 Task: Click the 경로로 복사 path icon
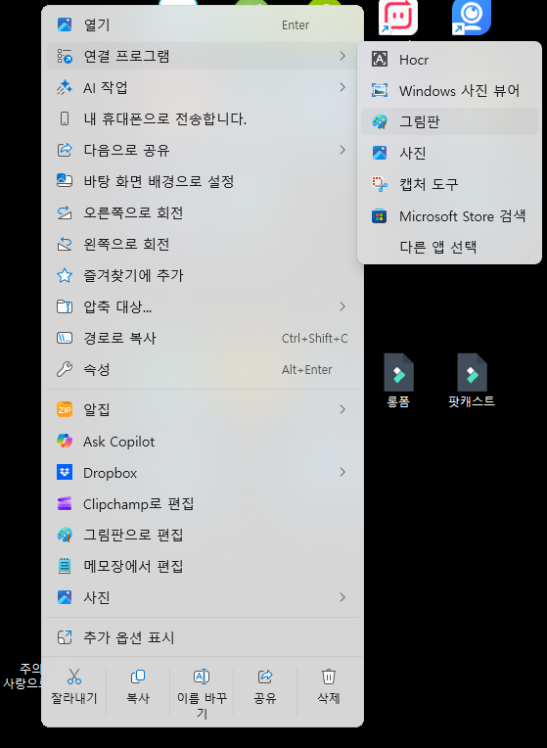point(65,338)
